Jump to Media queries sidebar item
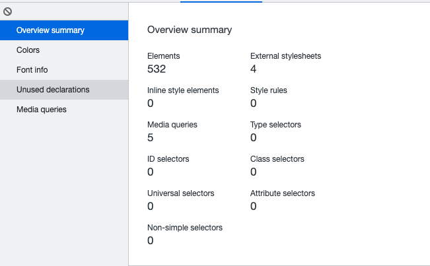The image size is (430, 266). pyautogui.click(x=42, y=110)
